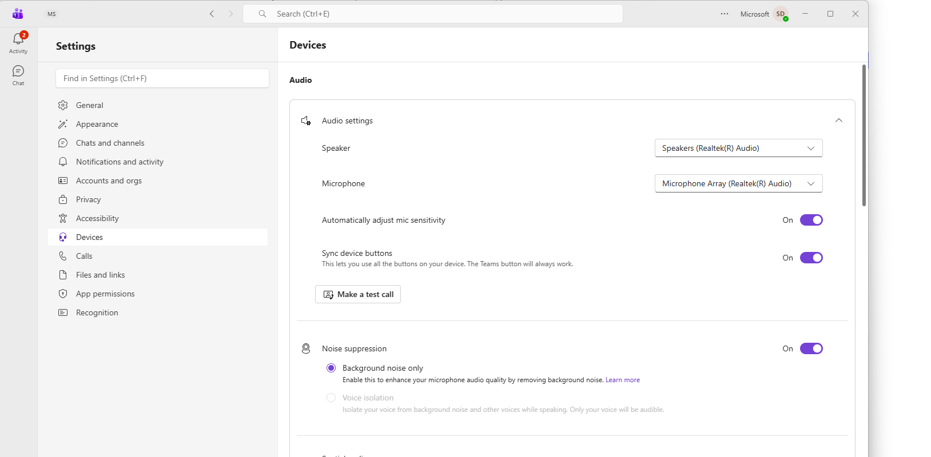Disable the Sync device buttons toggle
The width and height of the screenshot is (931, 457).
click(811, 258)
